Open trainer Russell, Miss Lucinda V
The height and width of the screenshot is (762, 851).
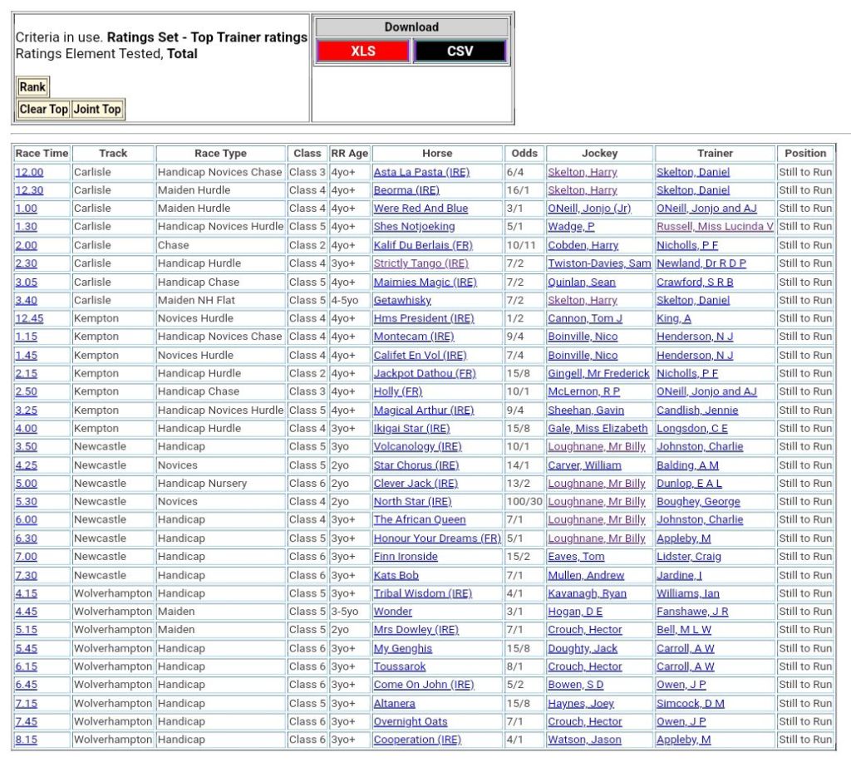click(x=715, y=227)
